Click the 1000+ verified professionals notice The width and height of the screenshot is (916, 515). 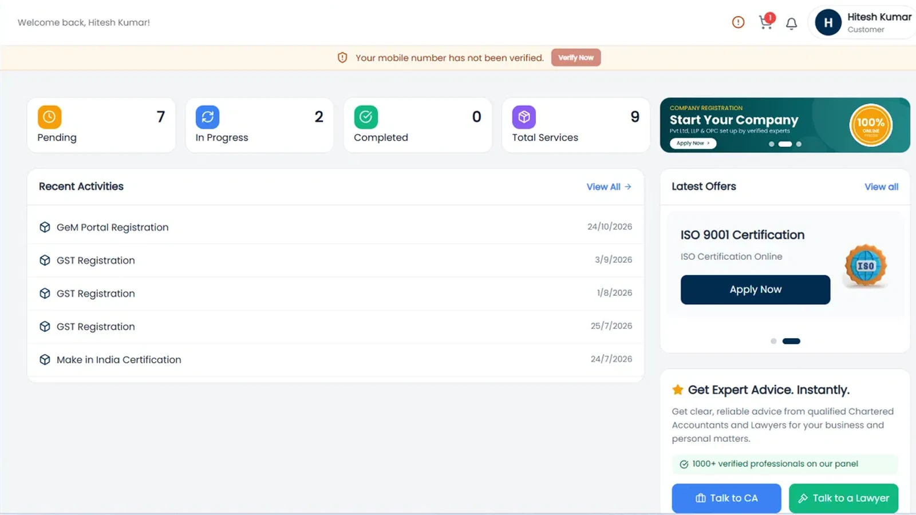point(785,464)
